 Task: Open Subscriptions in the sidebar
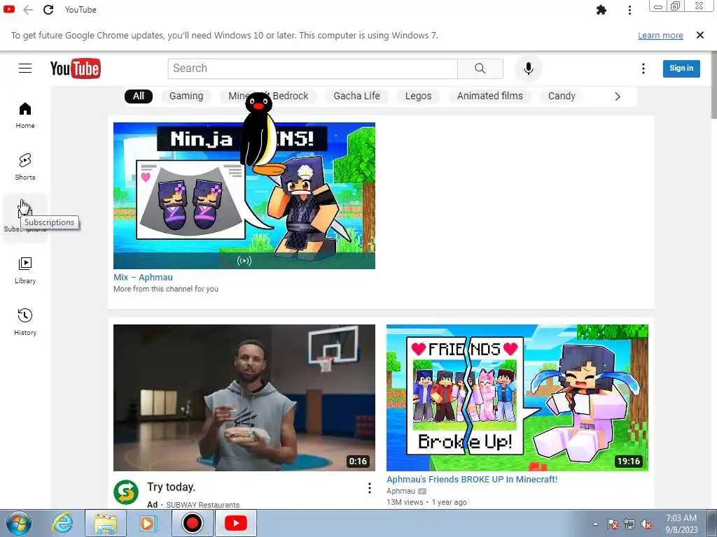[25, 218]
